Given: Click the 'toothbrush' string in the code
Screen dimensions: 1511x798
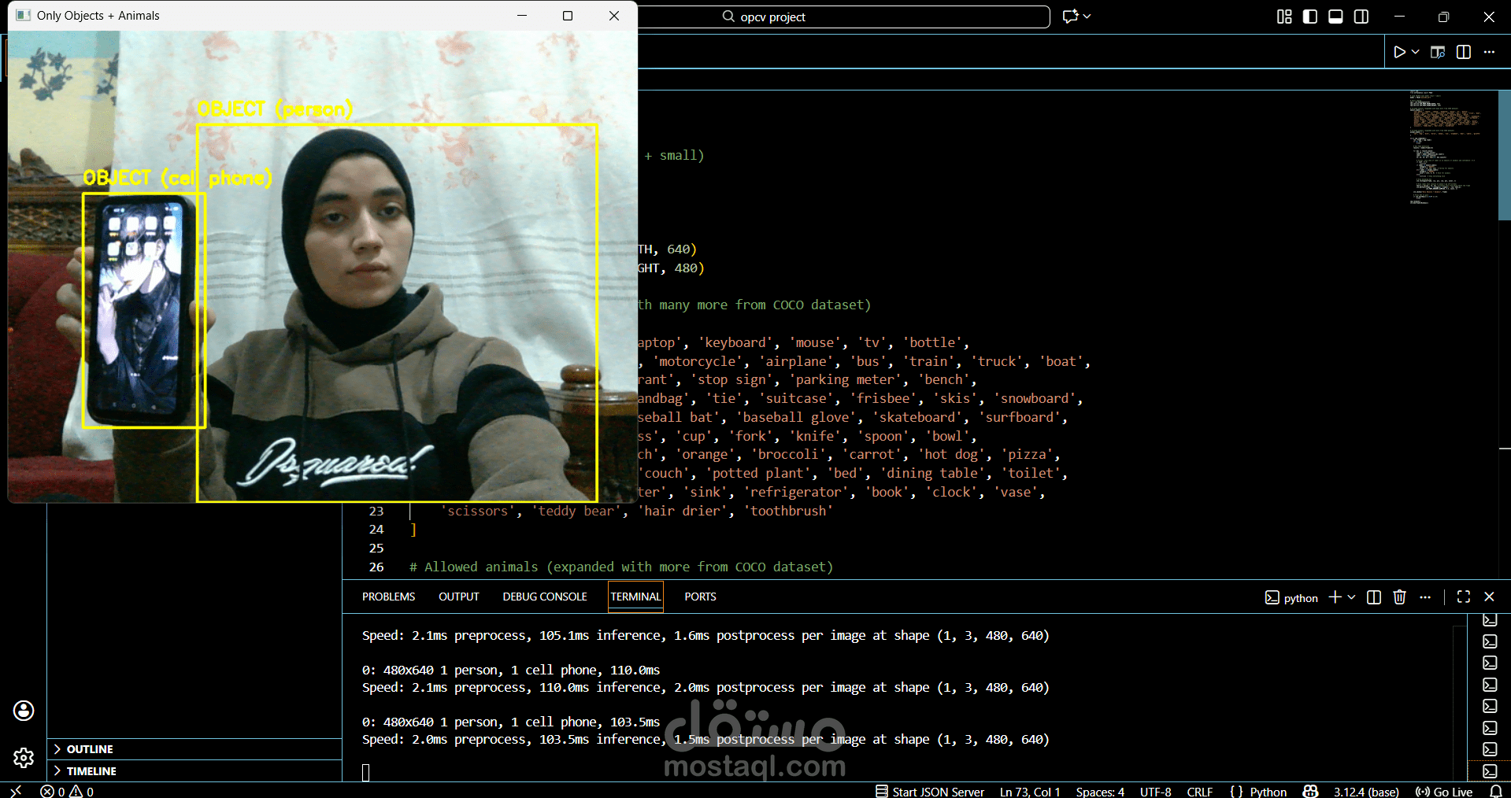Looking at the screenshot, I should 788,512.
